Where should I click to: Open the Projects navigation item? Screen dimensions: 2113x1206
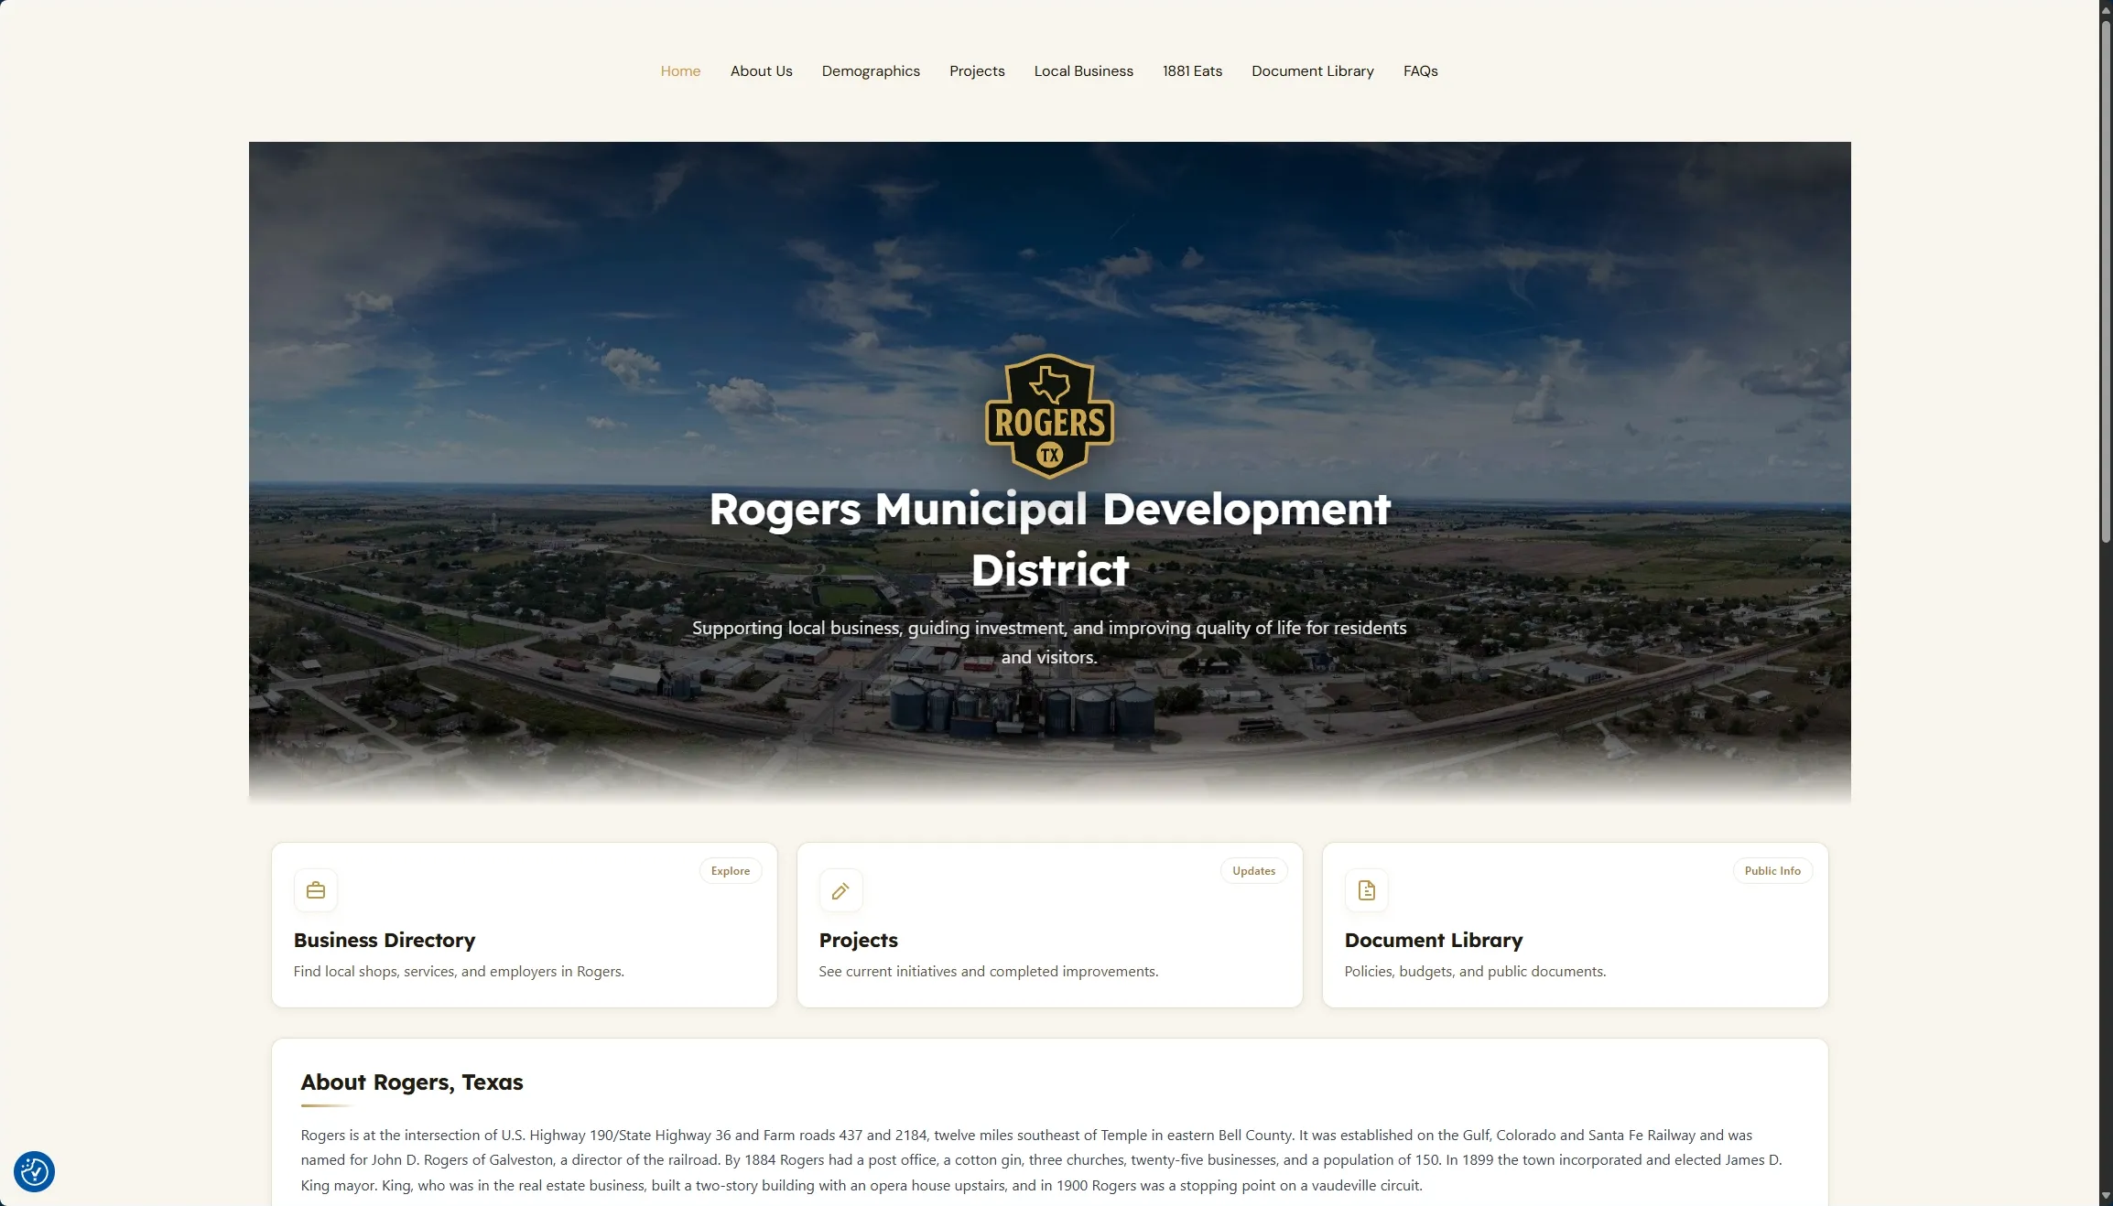(x=977, y=71)
